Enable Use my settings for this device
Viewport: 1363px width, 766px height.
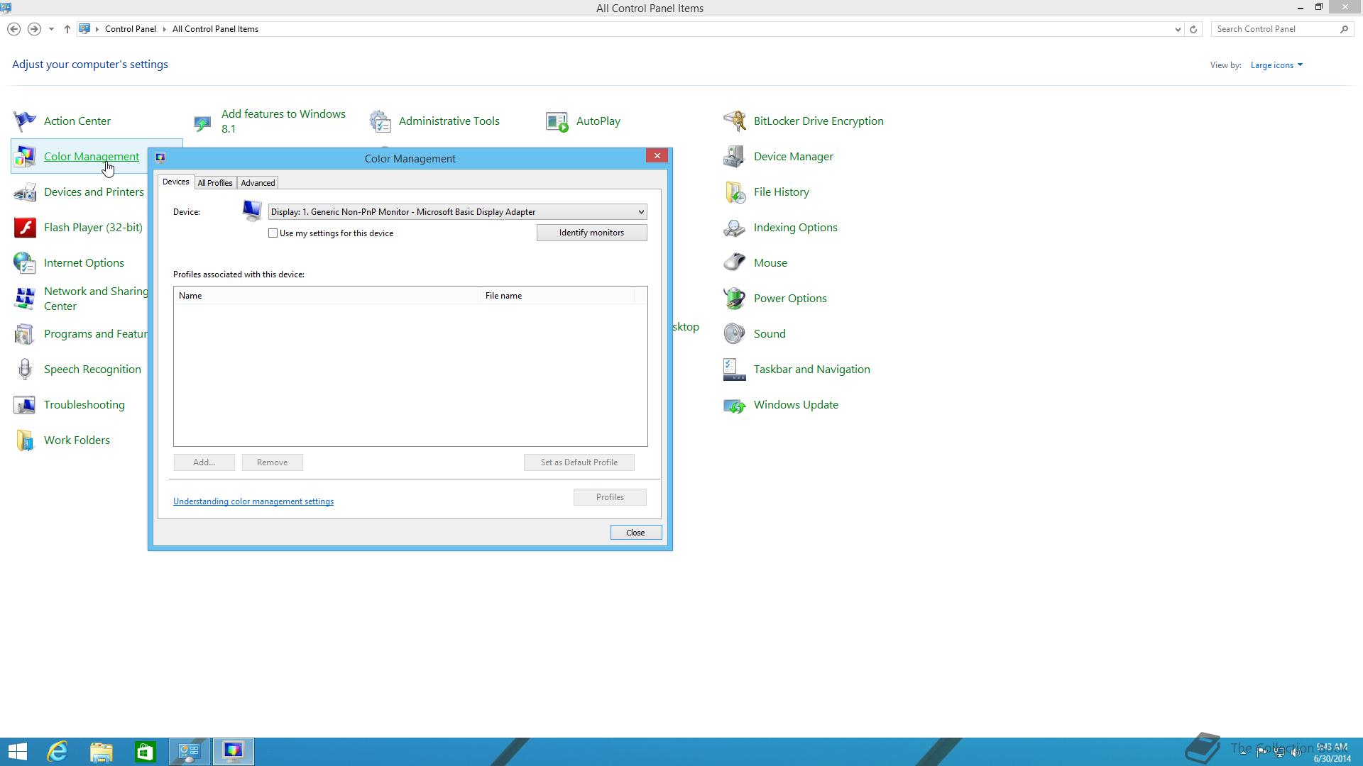tap(273, 233)
